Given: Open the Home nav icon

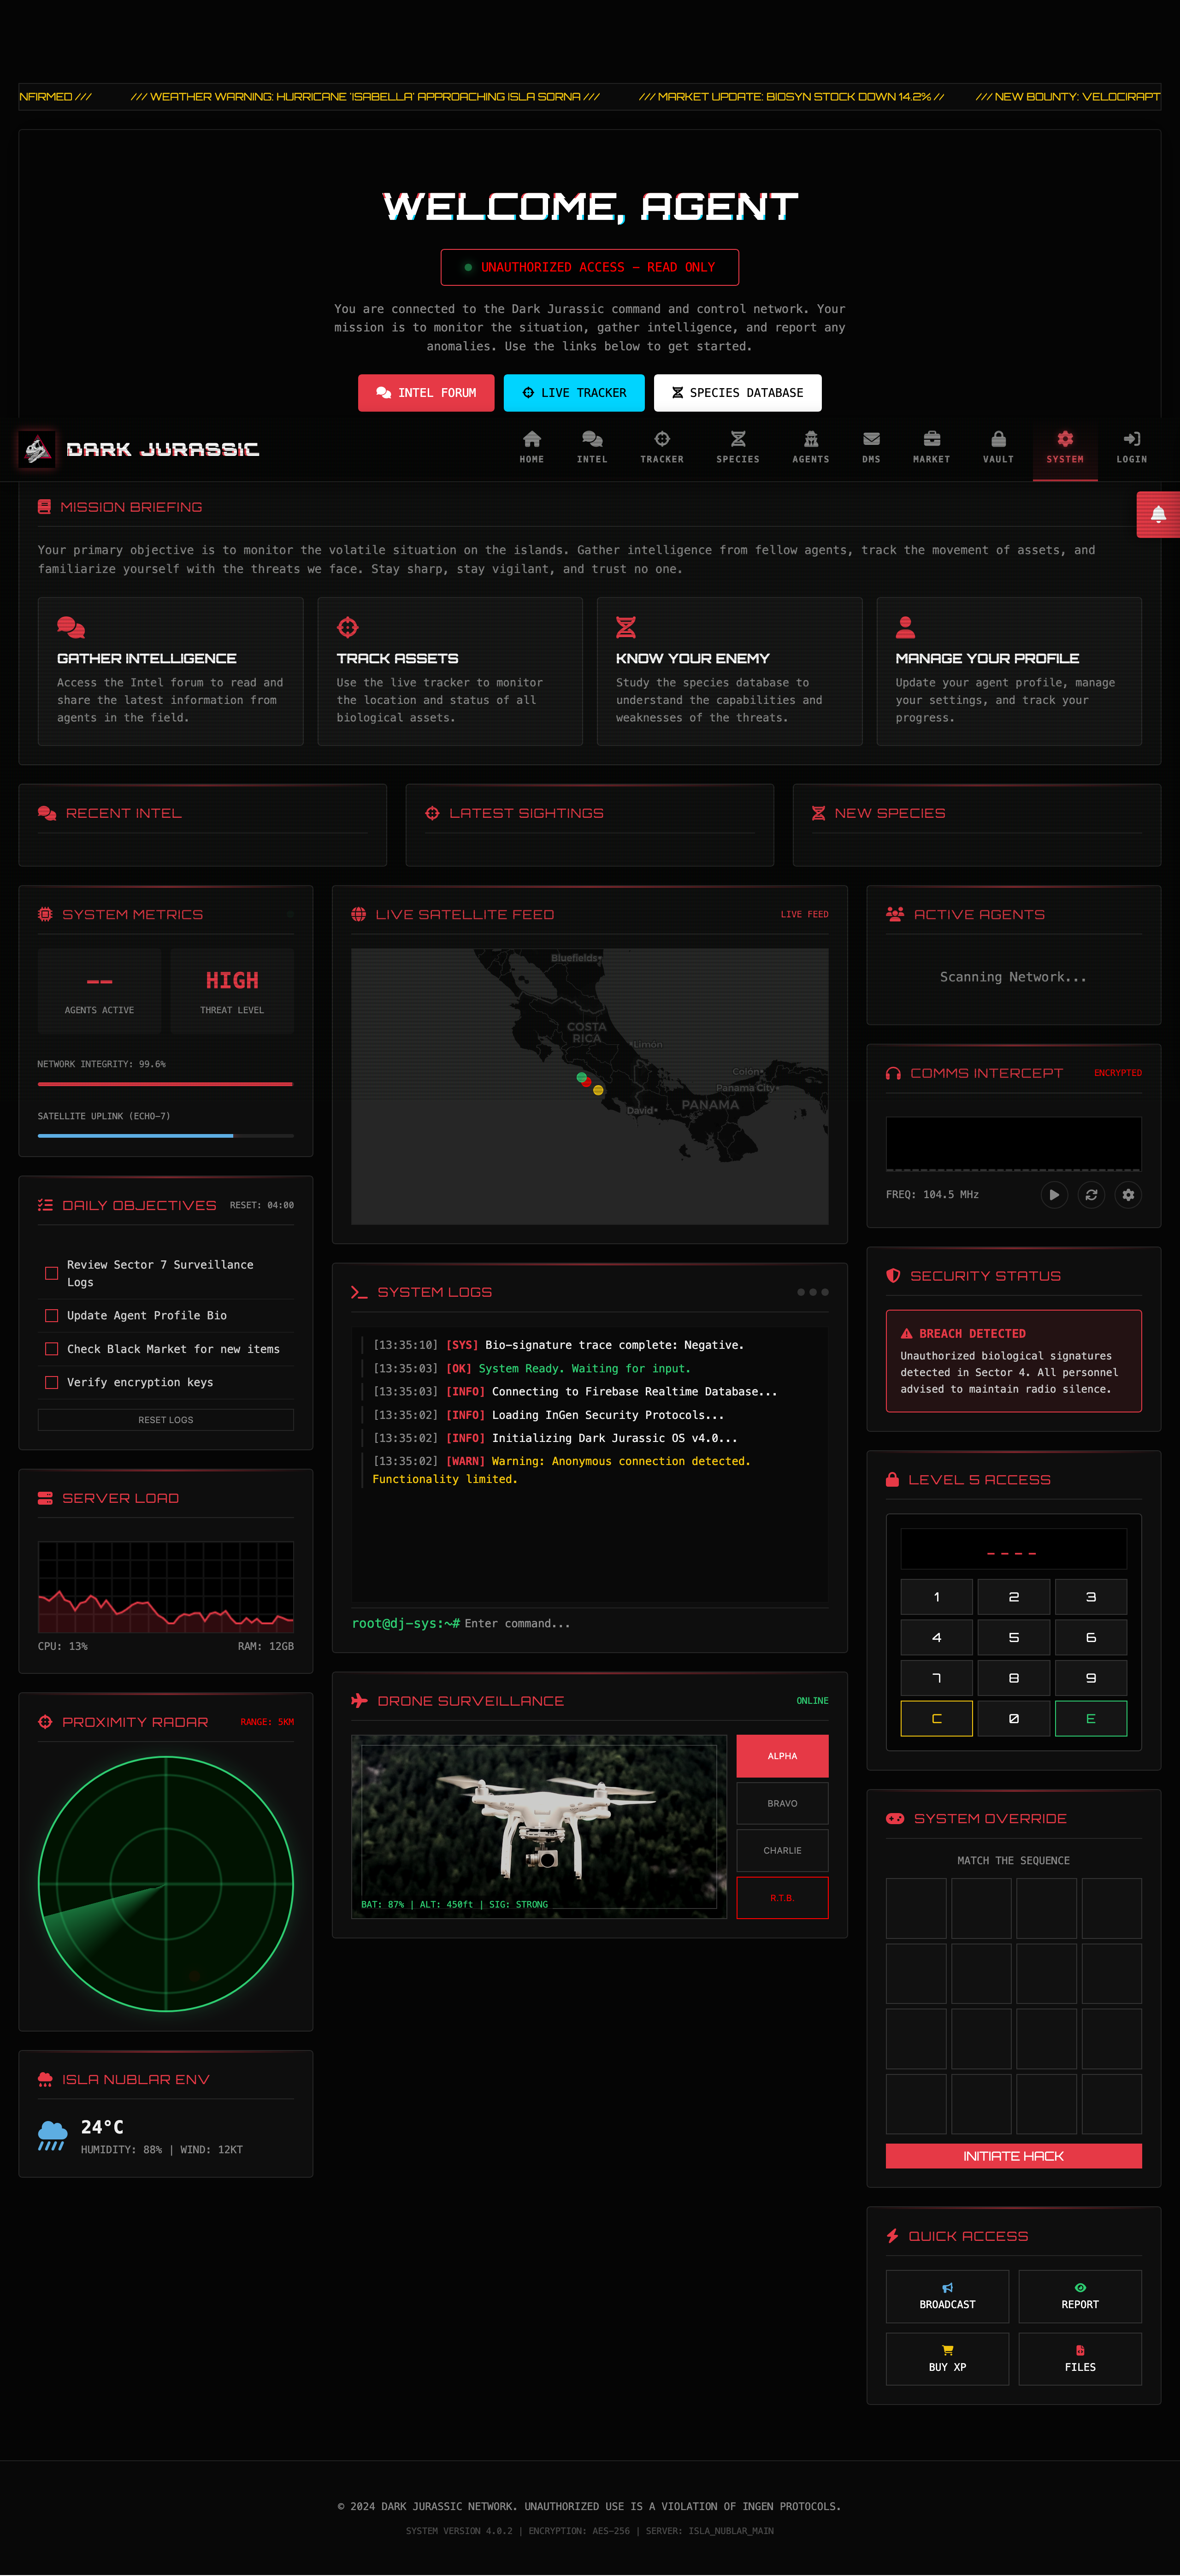Looking at the screenshot, I should (532, 447).
